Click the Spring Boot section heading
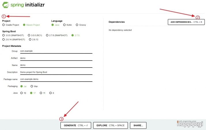 (9, 31)
